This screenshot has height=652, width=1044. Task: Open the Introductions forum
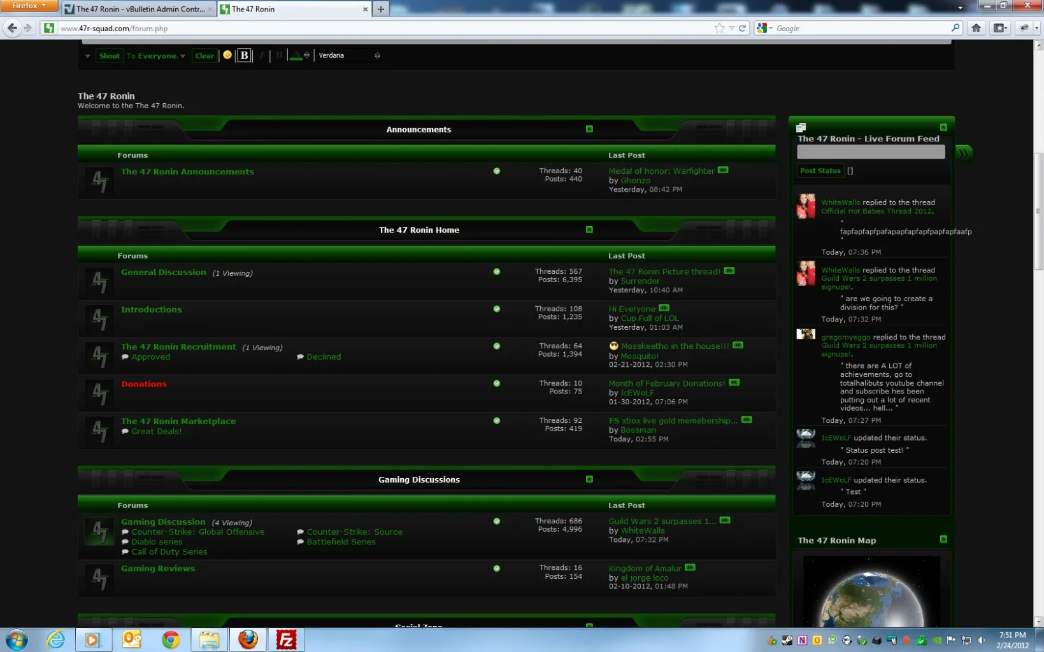tap(152, 309)
